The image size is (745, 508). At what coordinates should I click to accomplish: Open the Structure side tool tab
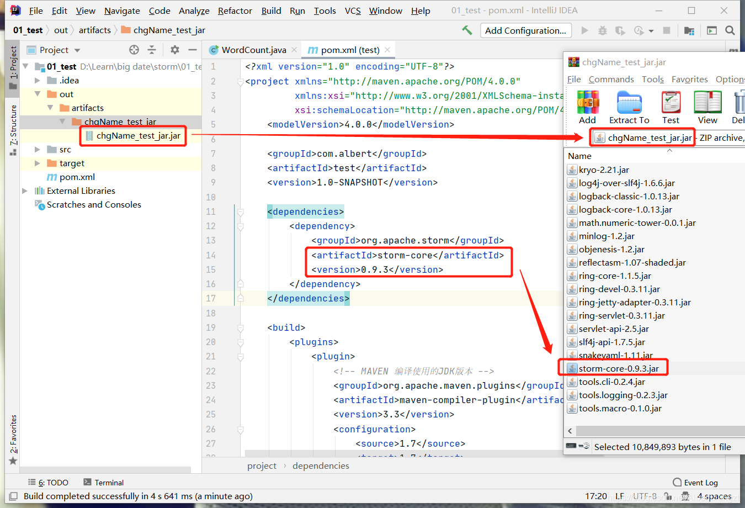(13, 130)
